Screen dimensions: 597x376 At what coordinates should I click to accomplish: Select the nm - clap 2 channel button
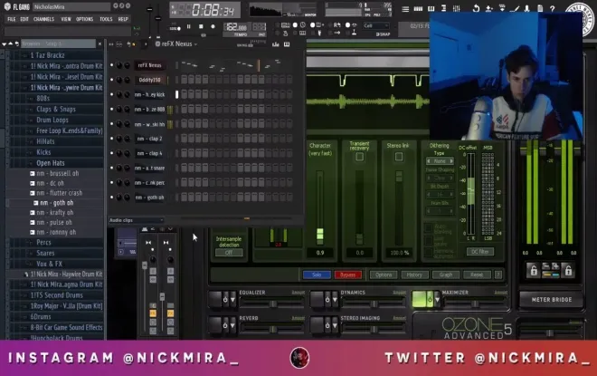149,139
